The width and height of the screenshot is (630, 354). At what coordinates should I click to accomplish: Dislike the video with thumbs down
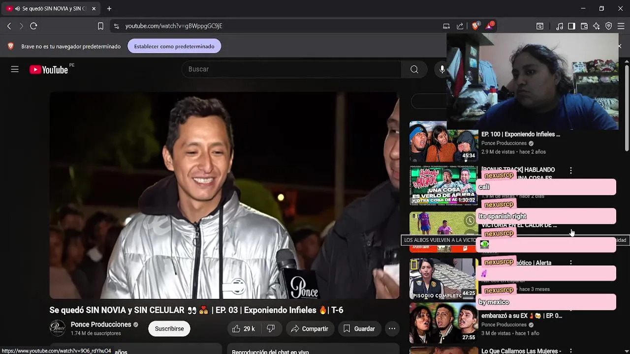click(x=271, y=328)
